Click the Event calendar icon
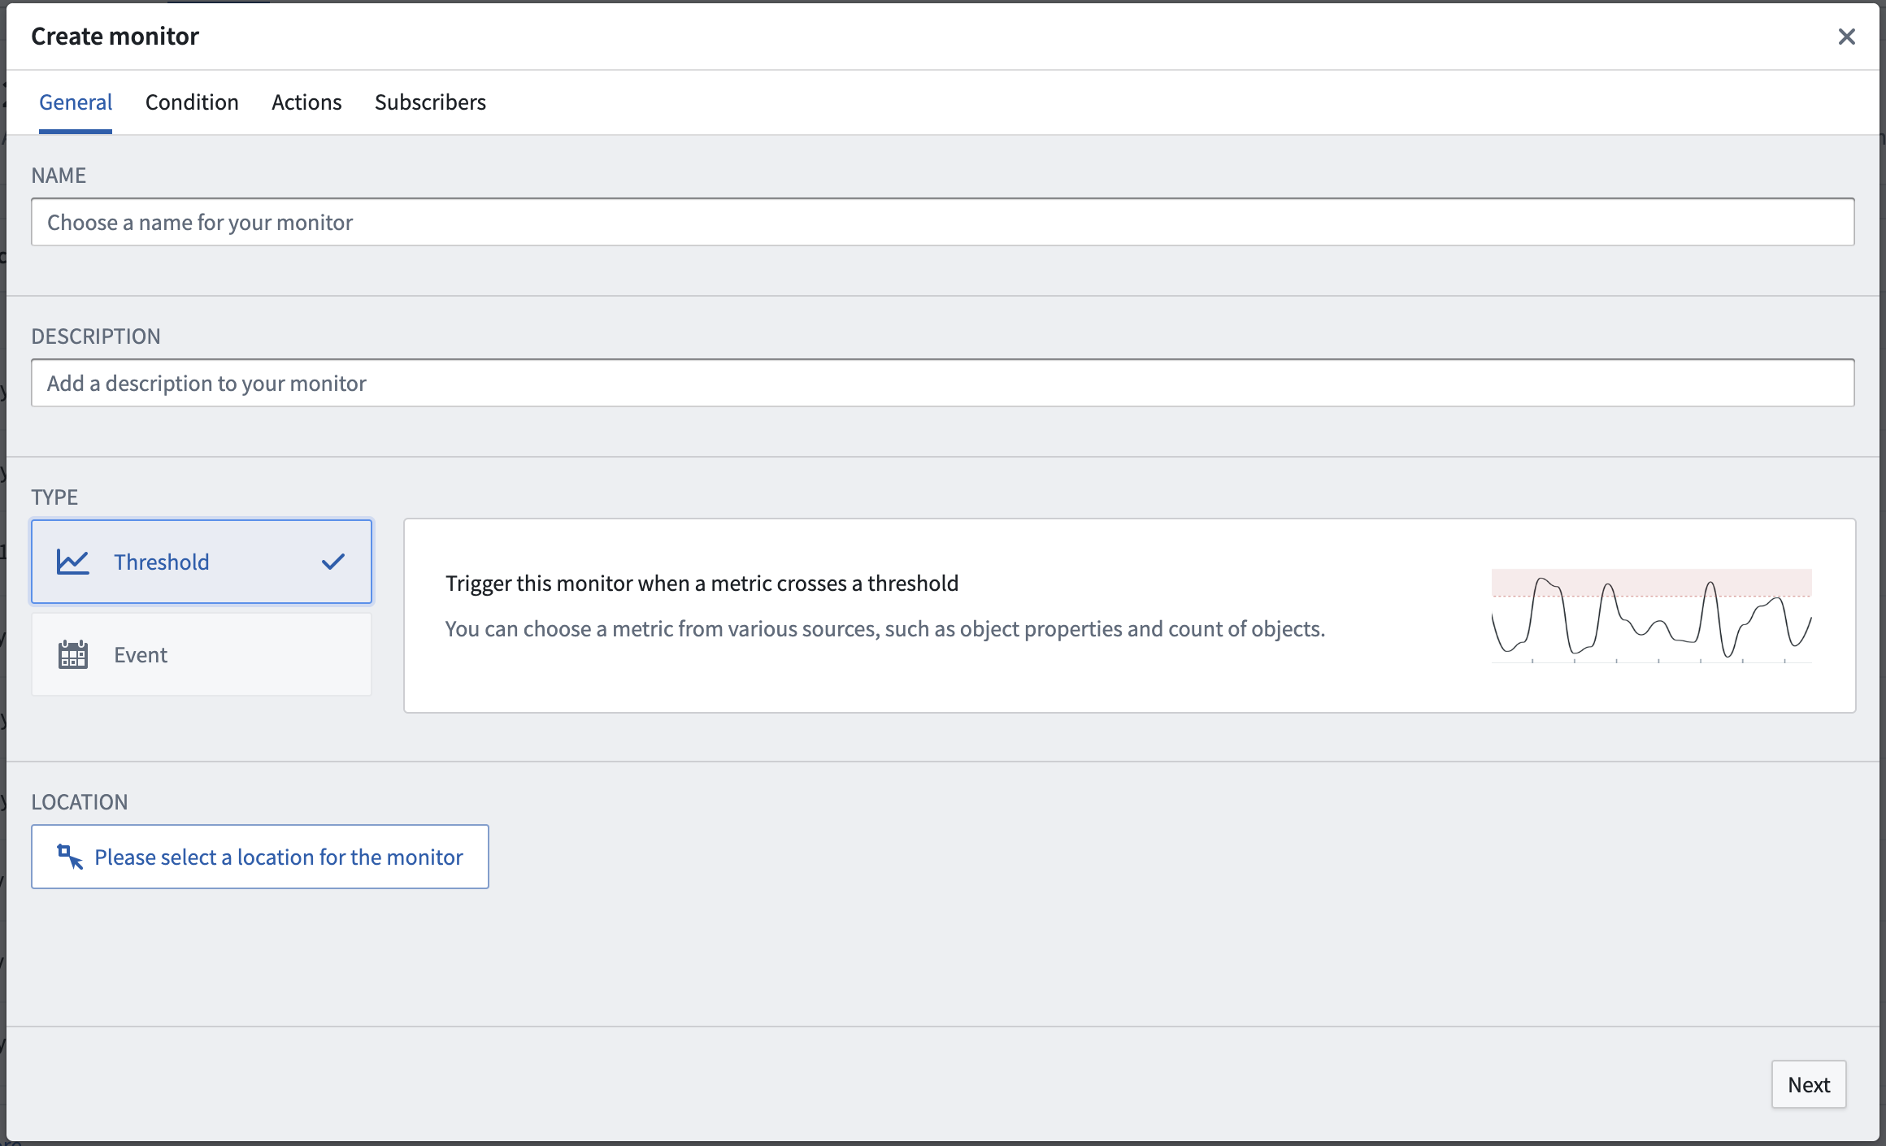Screen dimensions: 1886x1146 click(x=72, y=654)
